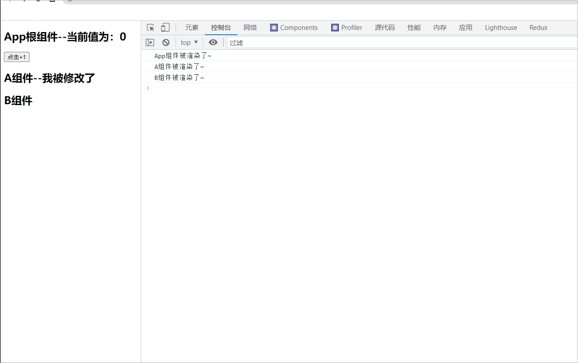
Task: Open the Lighthouse panel
Action: (x=501, y=27)
